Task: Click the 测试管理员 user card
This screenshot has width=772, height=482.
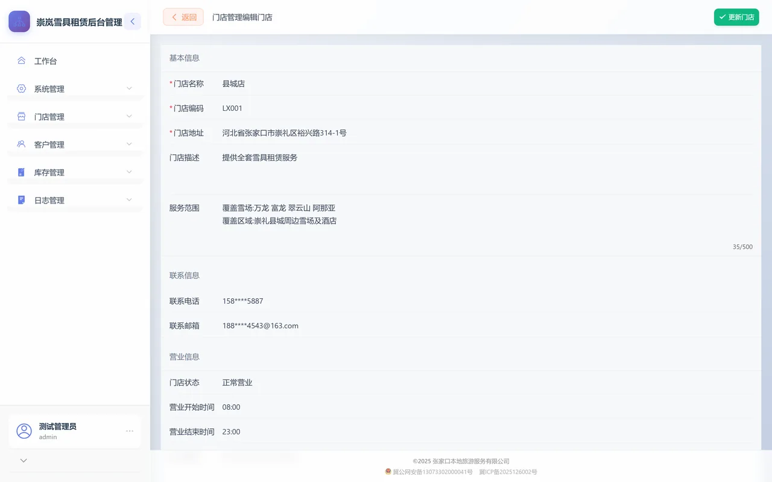Action: point(75,431)
